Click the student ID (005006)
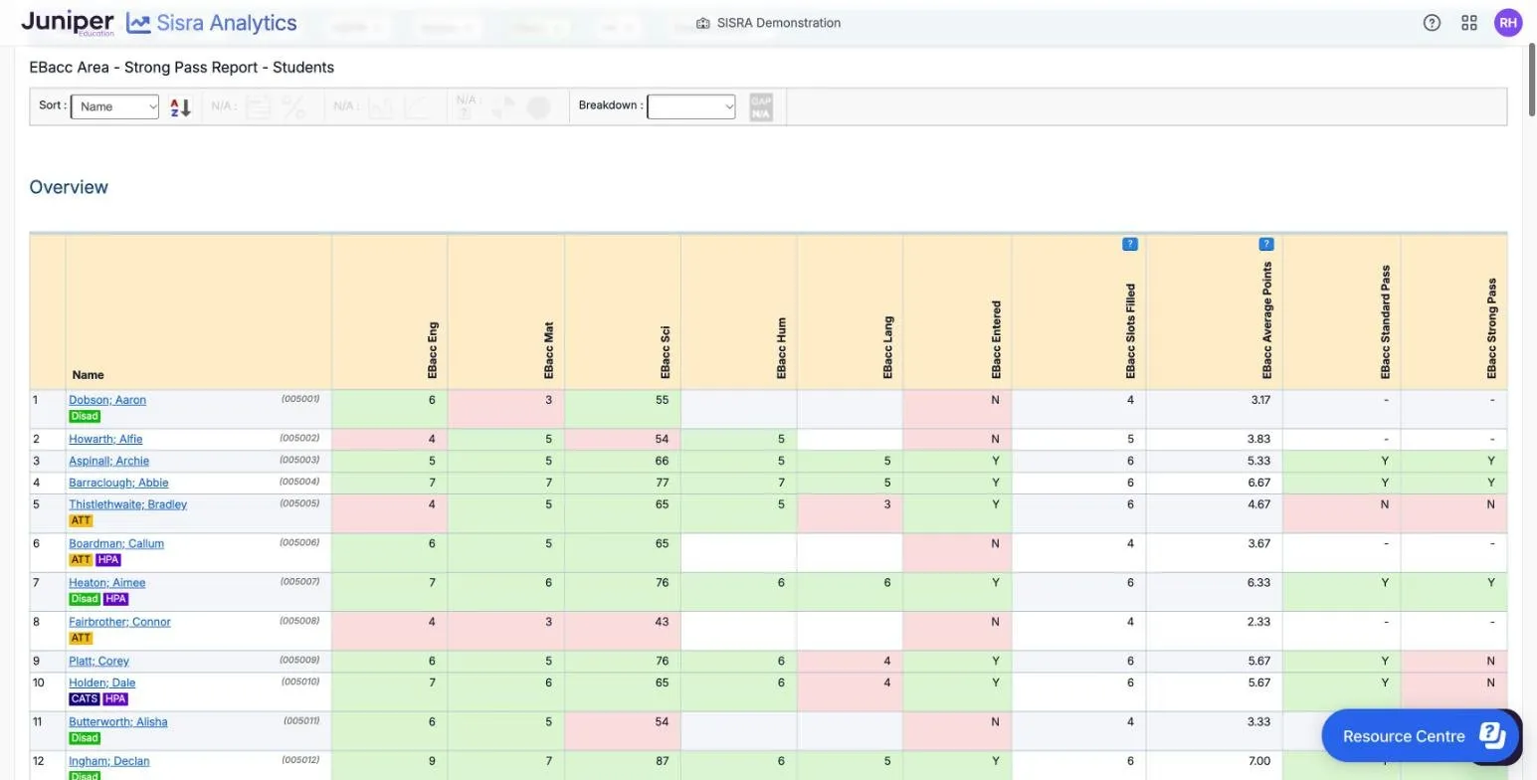Viewport: 1537px width, 780px height. tap(299, 542)
